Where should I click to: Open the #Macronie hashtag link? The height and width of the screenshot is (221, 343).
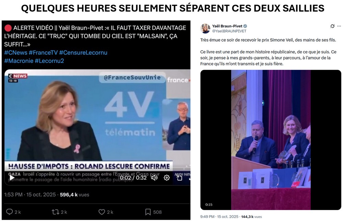click(19, 61)
